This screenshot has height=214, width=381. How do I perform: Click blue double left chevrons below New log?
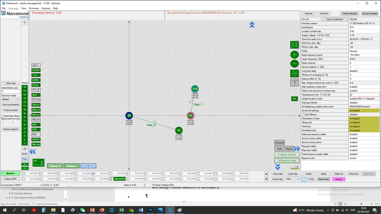click(x=33, y=152)
